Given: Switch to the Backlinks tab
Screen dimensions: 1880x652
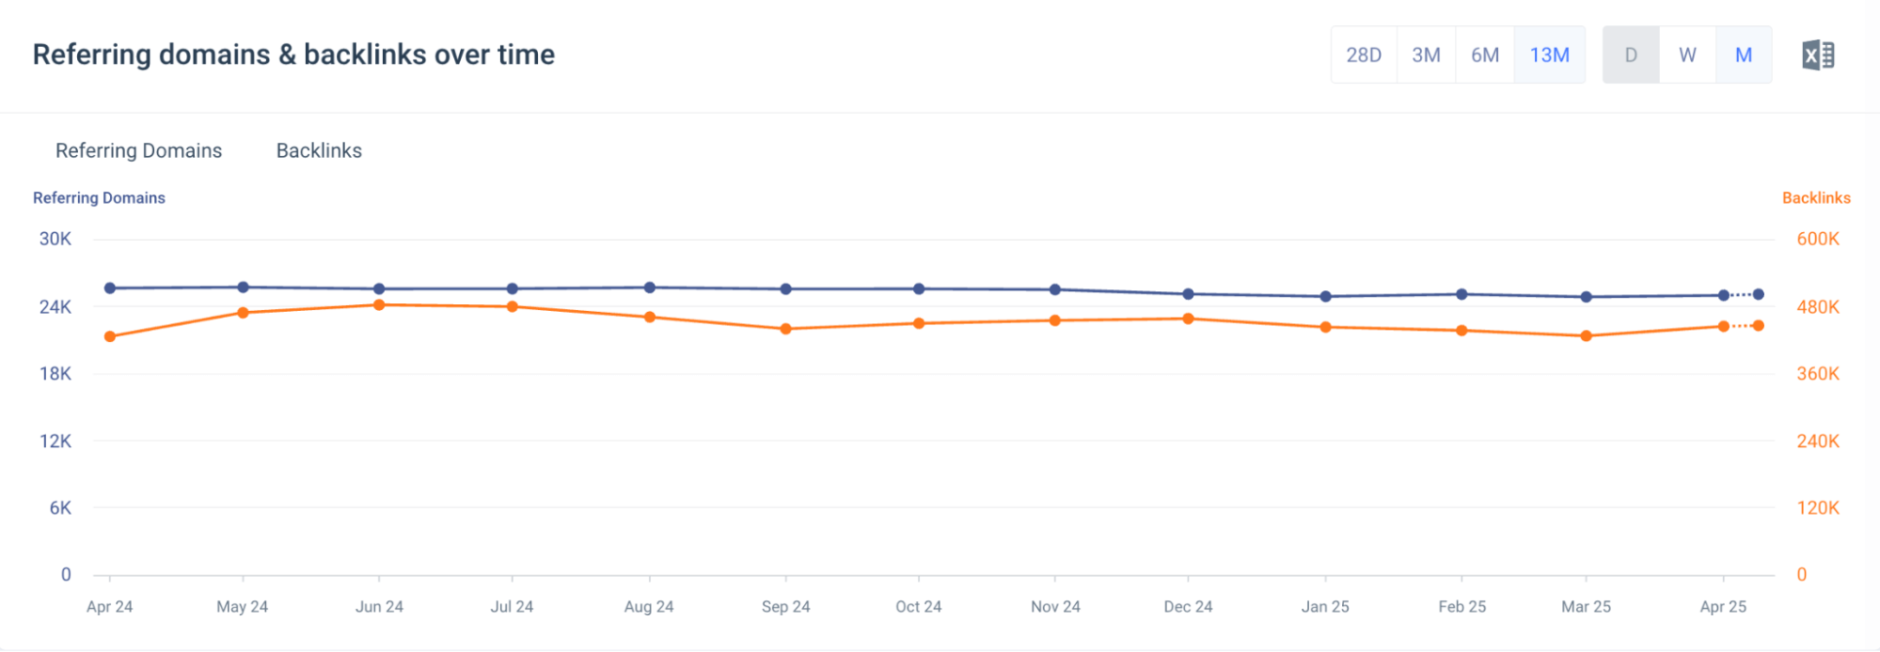Looking at the screenshot, I should [x=320, y=150].
